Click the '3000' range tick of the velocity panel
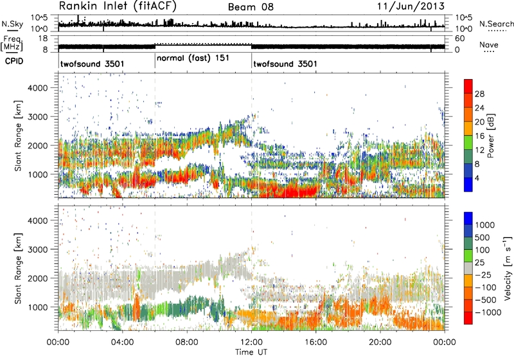This screenshot has height=356, width=514. [x=38, y=249]
